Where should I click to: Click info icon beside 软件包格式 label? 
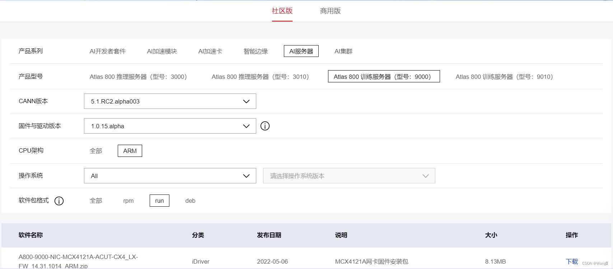59,201
